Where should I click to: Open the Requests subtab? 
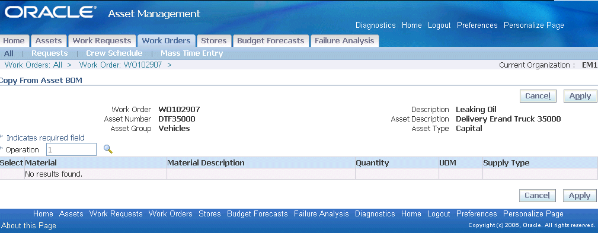(x=50, y=53)
